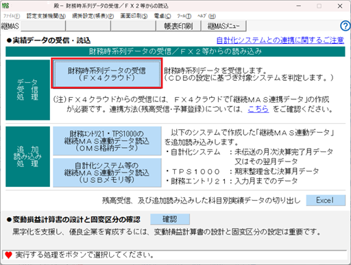Viewport: 351px width, 265px height.
Task: Click the 確認 button for 固変区分
Action: tap(170, 219)
